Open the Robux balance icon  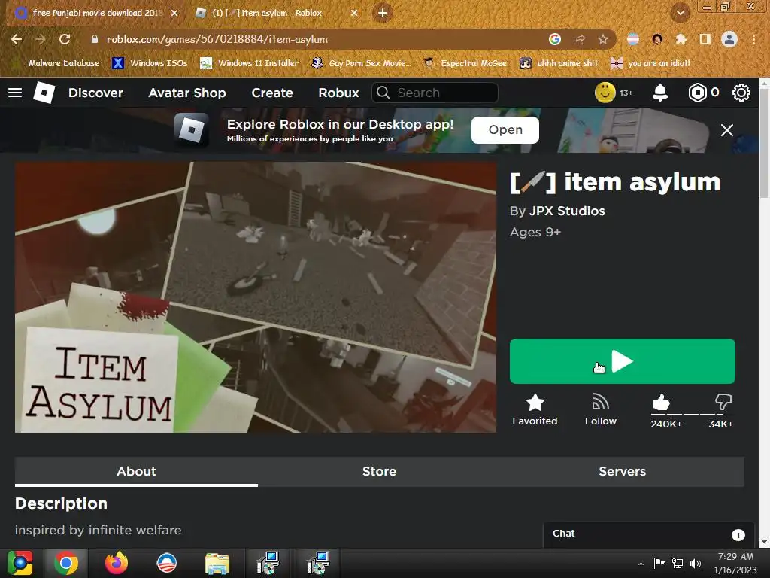(x=697, y=93)
